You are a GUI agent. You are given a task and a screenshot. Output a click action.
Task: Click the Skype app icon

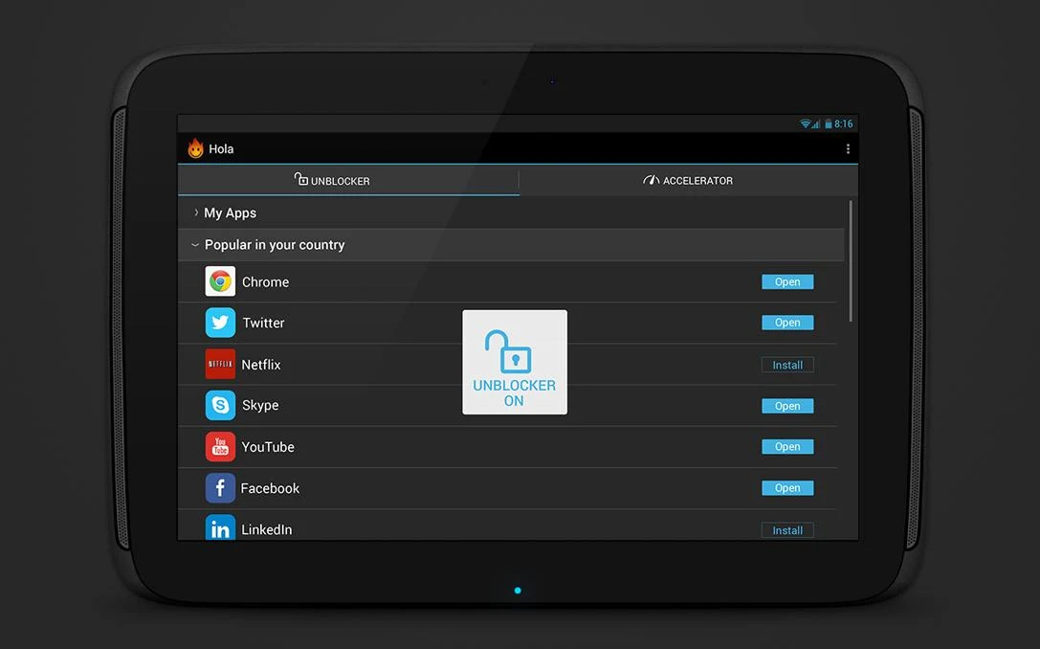tap(220, 405)
